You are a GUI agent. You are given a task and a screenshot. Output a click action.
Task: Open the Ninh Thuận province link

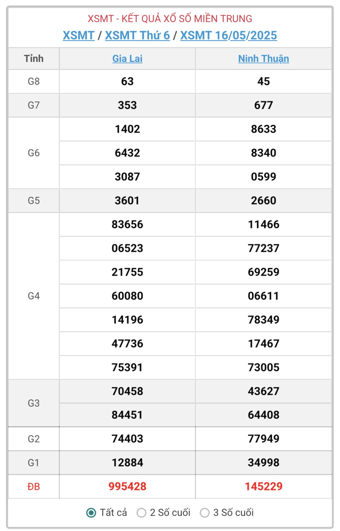click(x=263, y=58)
